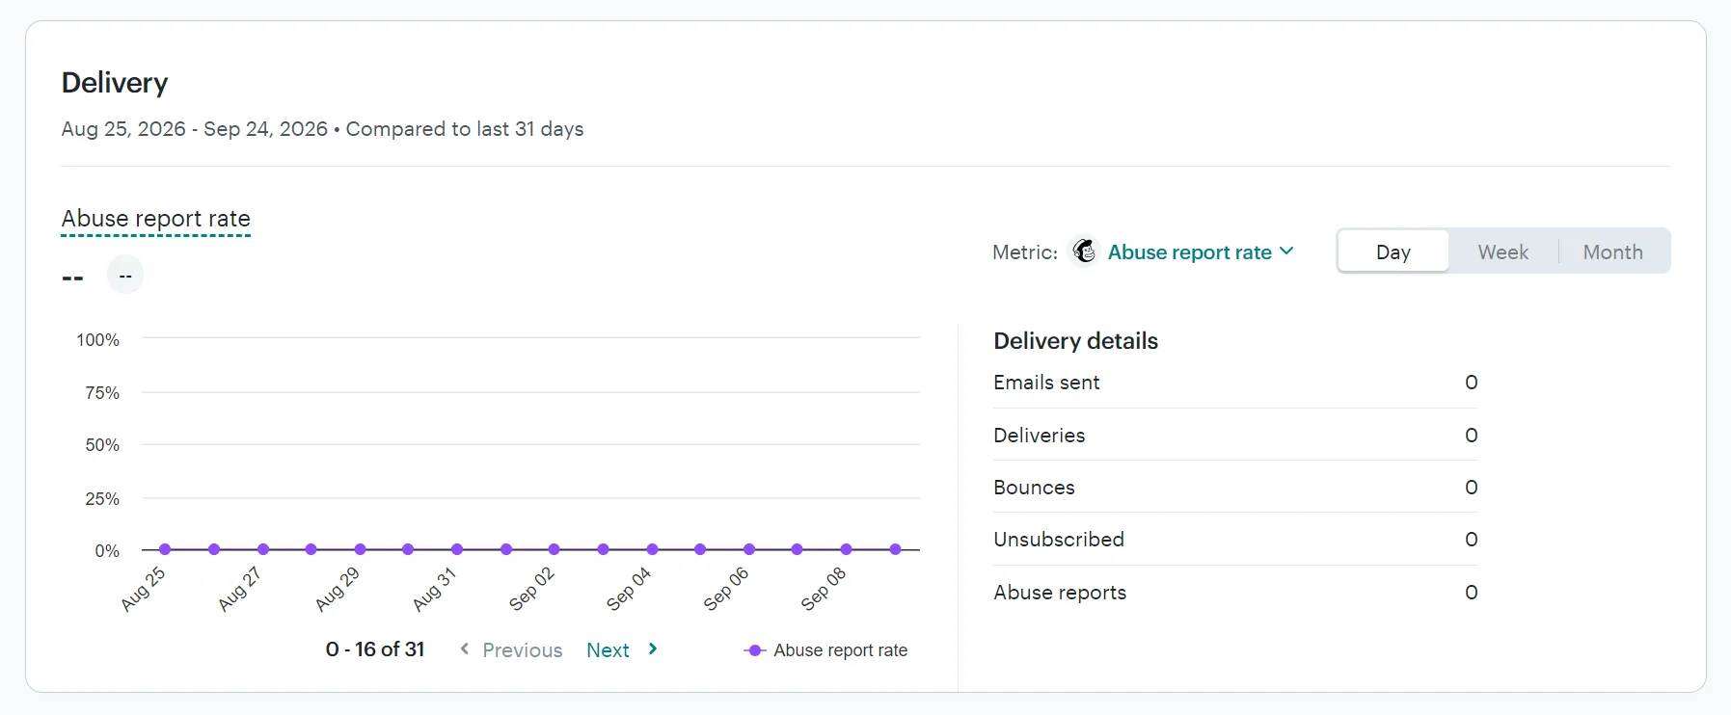Click the Bounces row label
The image size is (1731, 715).
[x=1034, y=488]
